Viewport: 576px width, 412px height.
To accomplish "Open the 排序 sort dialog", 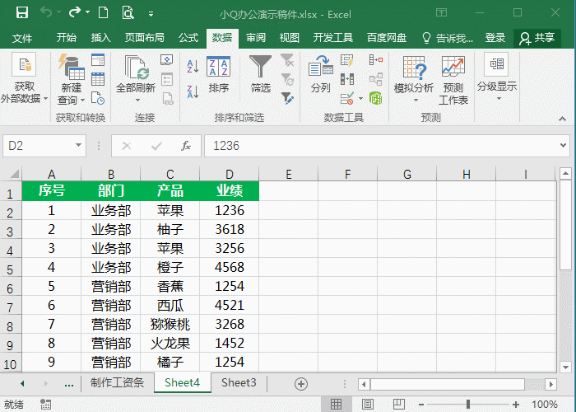I will [x=219, y=74].
